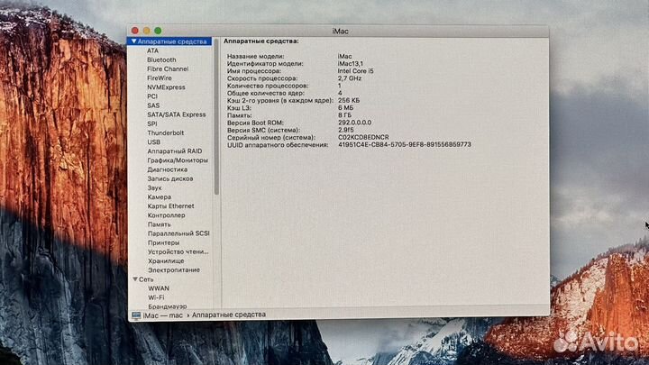
Task: Open SATA/SATA Express information
Action: [x=177, y=114]
